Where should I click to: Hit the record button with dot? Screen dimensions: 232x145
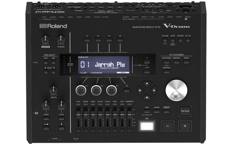[61, 128]
